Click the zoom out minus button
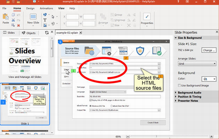This screenshot has width=219, height=139. pos(128,136)
